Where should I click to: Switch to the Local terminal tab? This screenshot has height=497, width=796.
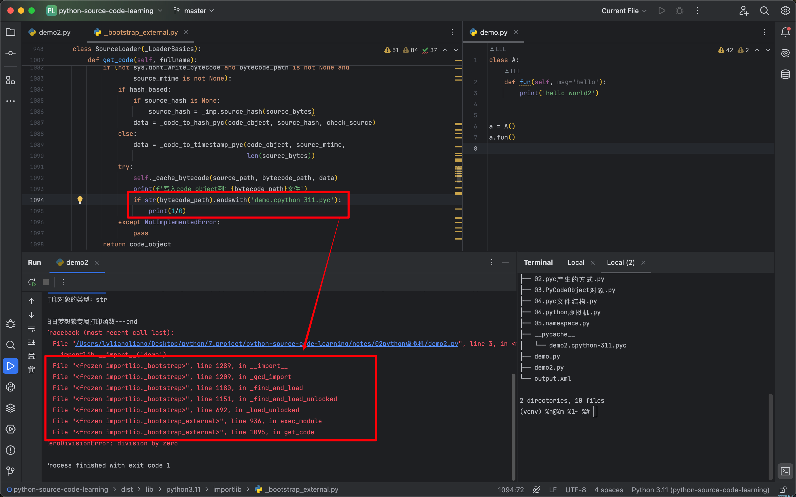pos(576,262)
